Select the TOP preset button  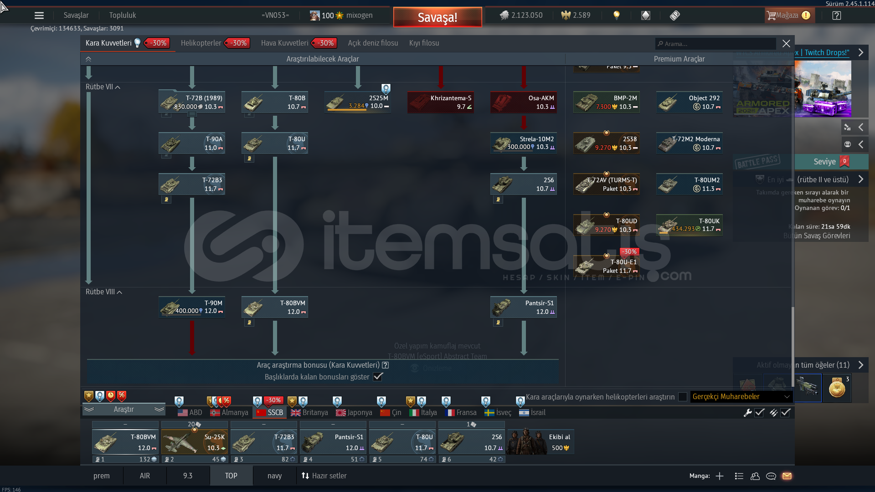pyautogui.click(x=231, y=476)
